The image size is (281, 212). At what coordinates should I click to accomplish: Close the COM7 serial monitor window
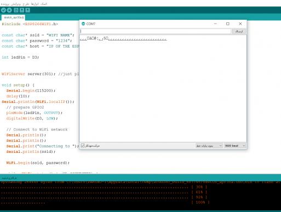point(240,24)
